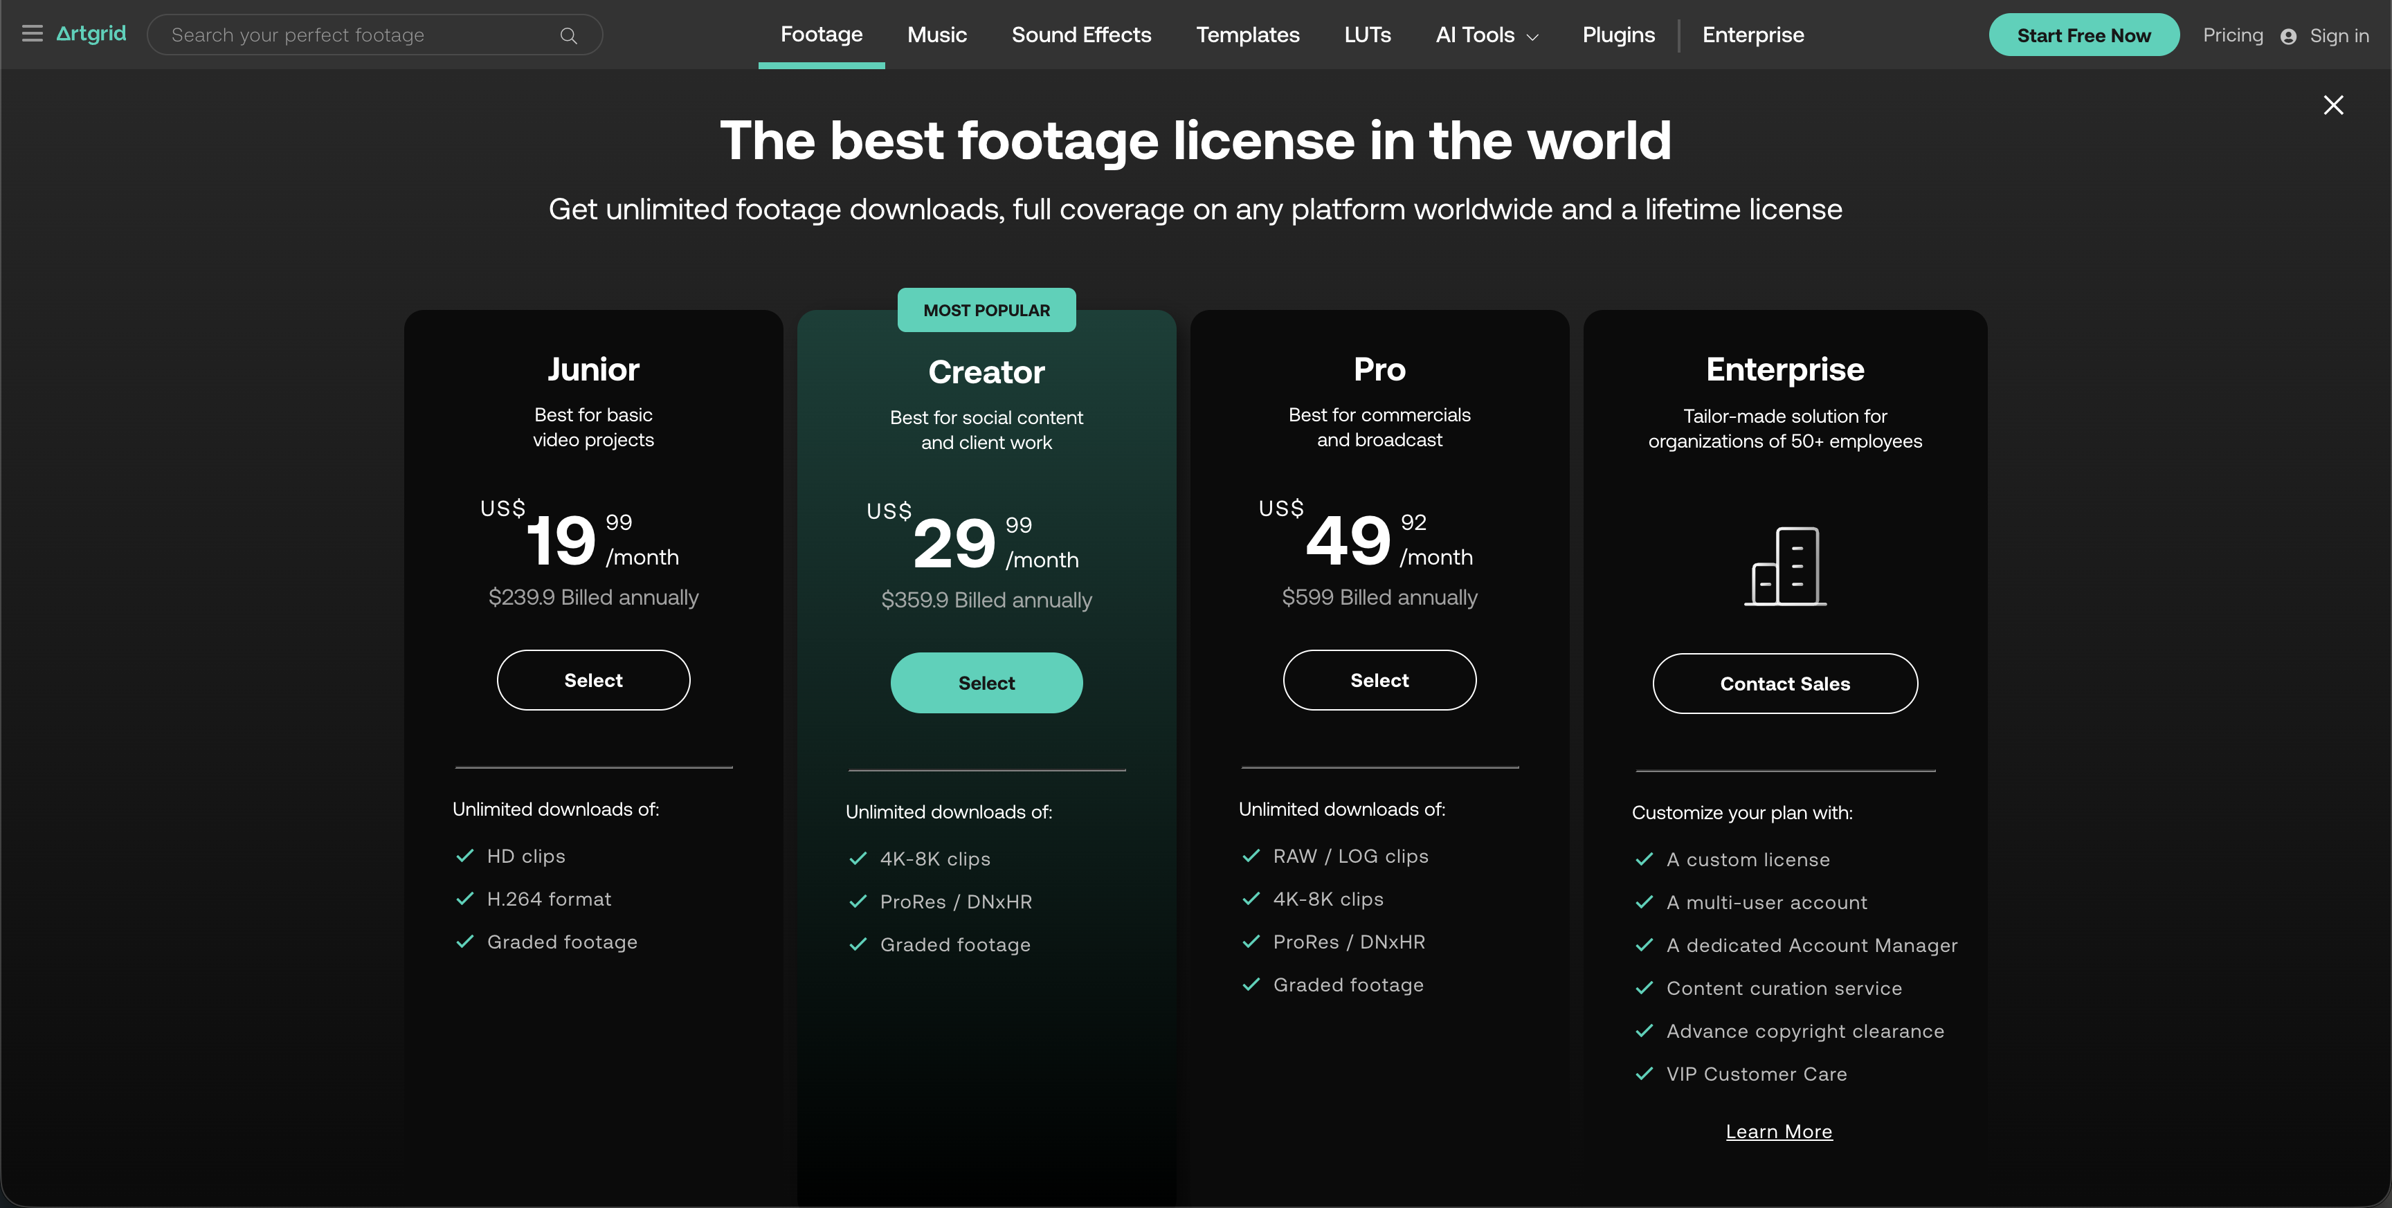Click the Enterprise building icon
This screenshot has height=1208, width=2392.
coord(1785,567)
